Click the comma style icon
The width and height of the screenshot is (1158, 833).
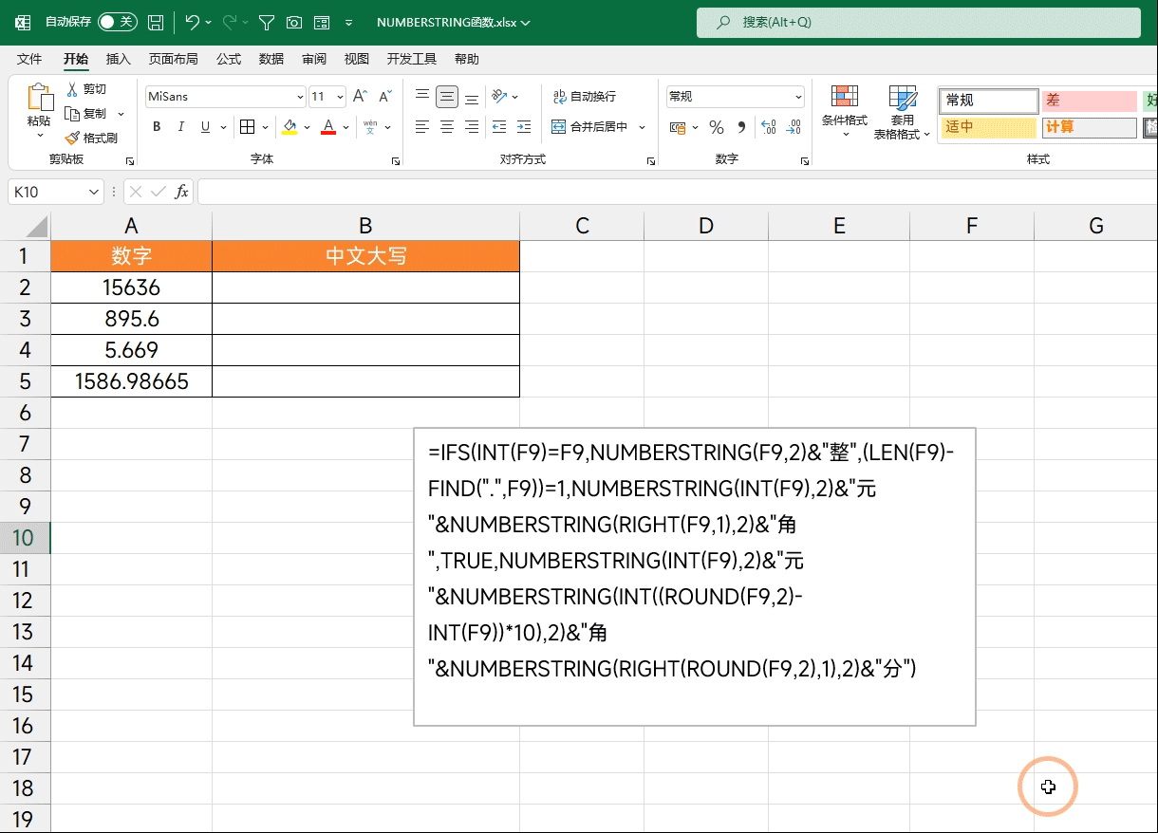point(741,127)
